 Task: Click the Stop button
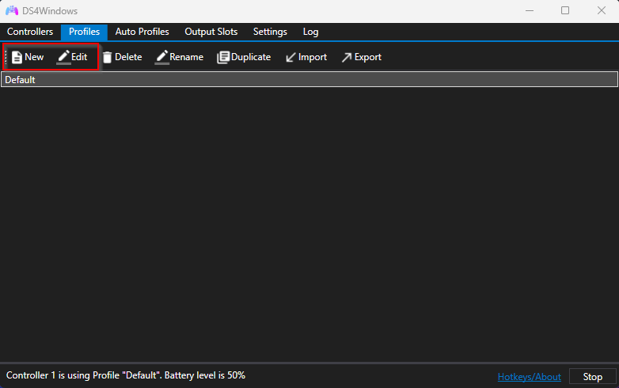(x=593, y=377)
